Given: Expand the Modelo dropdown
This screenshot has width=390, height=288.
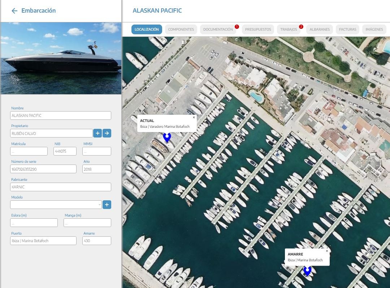Looking at the screenshot, I should point(56,205).
